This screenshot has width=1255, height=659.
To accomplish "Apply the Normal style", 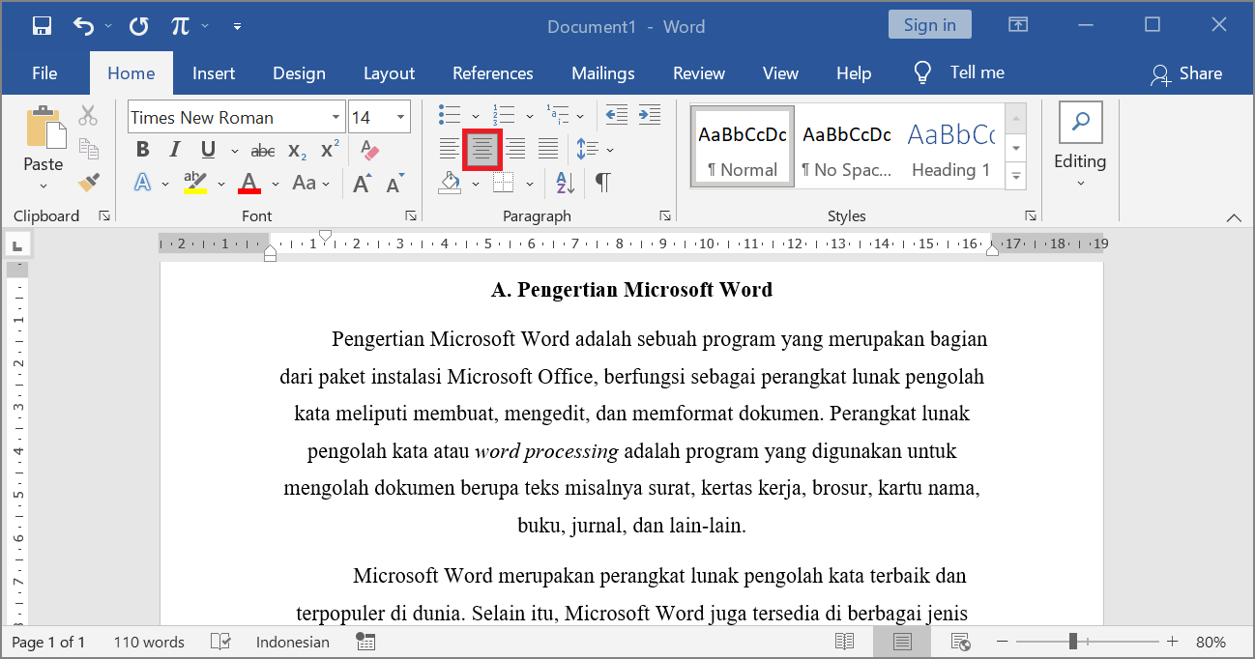I will point(742,147).
